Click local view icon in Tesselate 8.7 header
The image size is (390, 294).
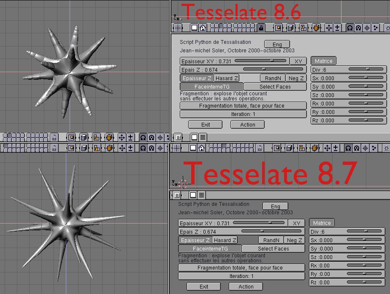coord(276,148)
